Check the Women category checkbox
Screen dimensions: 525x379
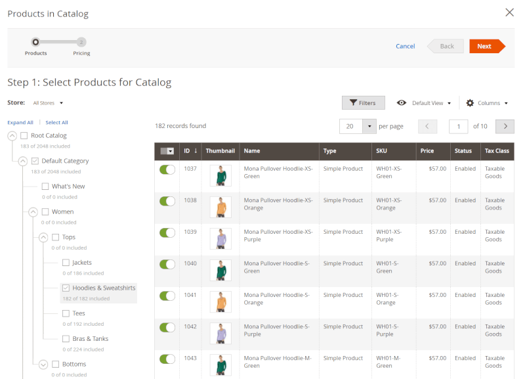click(x=45, y=212)
